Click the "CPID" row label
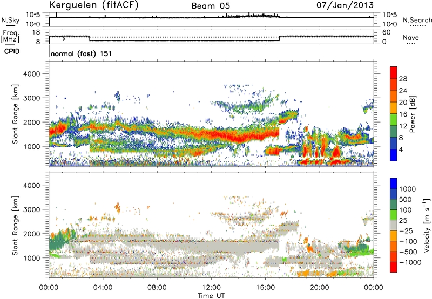Viewport: 432px width, 299px height. pyautogui.click(x=12, y=51)
